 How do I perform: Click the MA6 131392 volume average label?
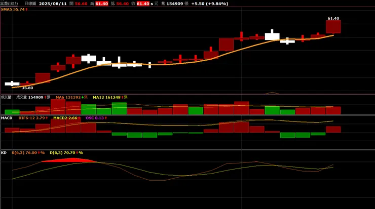[x=71, y=97]
